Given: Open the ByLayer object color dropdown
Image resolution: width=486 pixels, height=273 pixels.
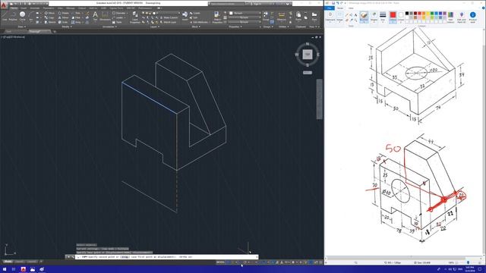Looking at the screenshot, I should 245,14.
